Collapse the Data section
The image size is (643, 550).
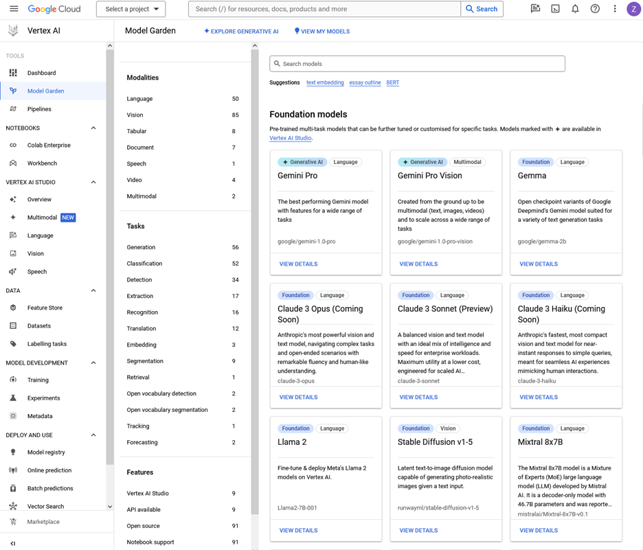point(93,290)
